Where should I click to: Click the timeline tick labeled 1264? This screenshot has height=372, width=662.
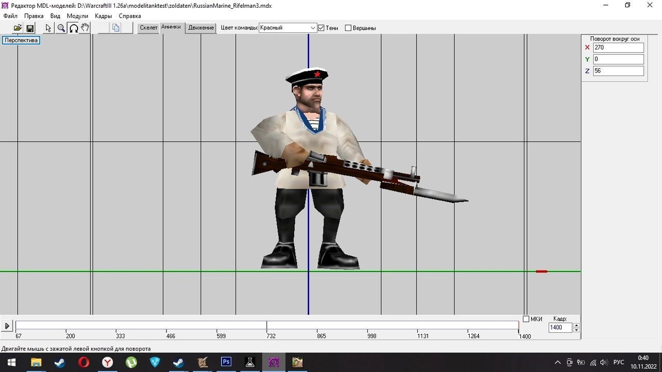(x=474, y=336)
